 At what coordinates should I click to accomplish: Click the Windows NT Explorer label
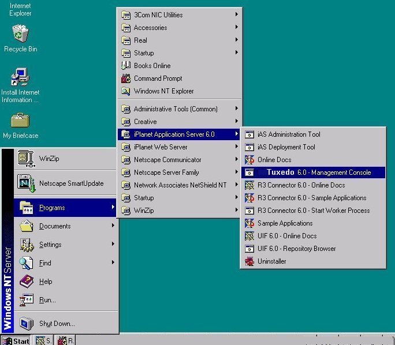point(164,91)
